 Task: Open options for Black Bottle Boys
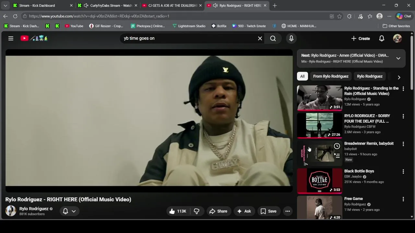pyautogui.click(x=403, y=172)
